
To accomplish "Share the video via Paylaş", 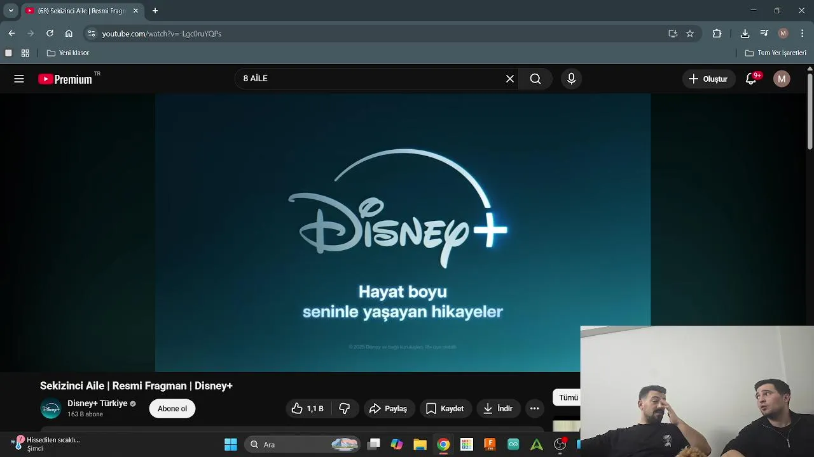I will point(388,409).
